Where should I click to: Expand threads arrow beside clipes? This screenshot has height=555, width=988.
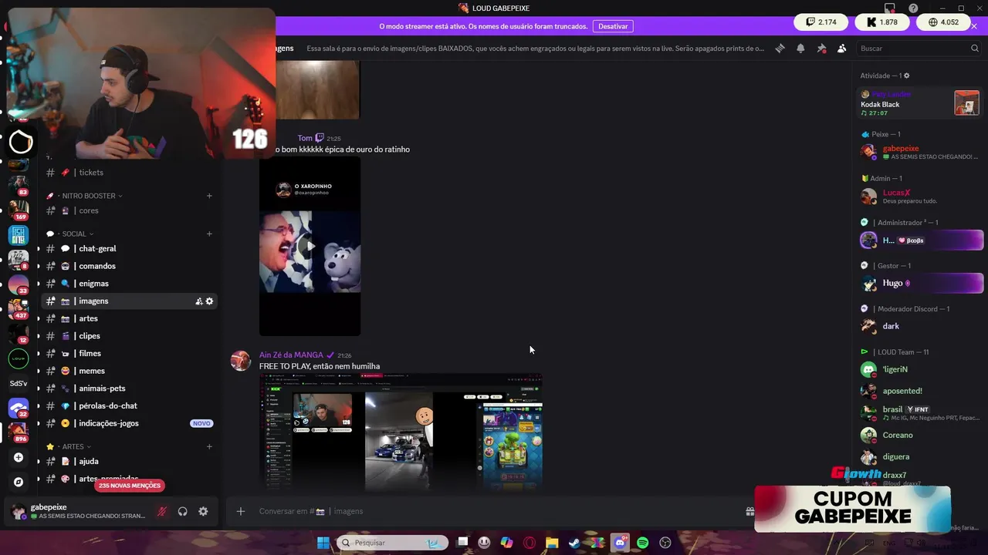(38, 336)
